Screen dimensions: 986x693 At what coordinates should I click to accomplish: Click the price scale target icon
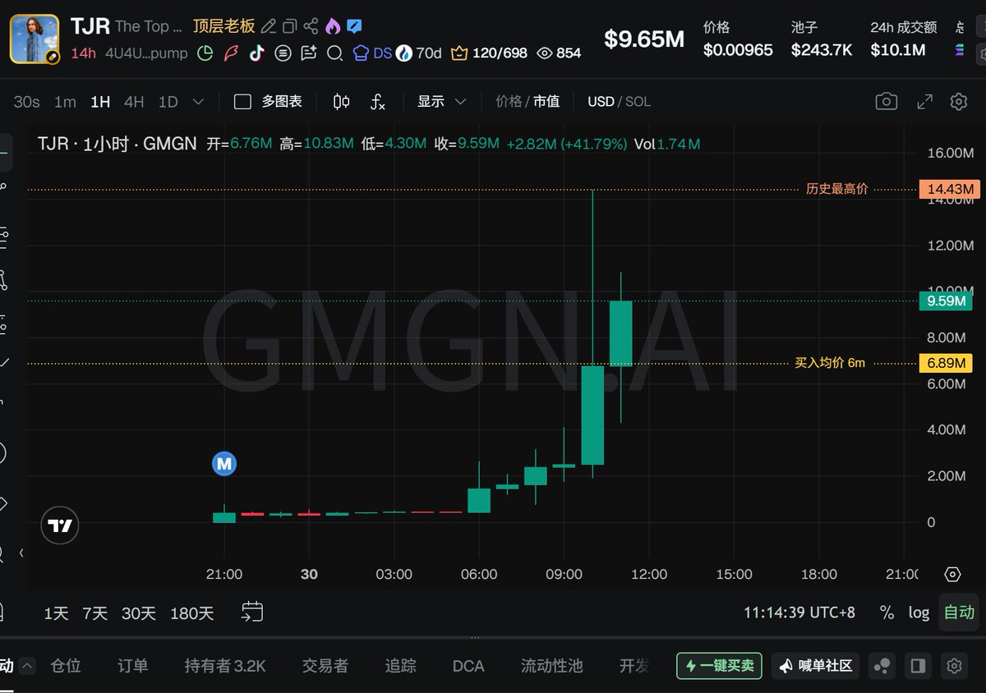pyautogui.click(x=952, y=574)
